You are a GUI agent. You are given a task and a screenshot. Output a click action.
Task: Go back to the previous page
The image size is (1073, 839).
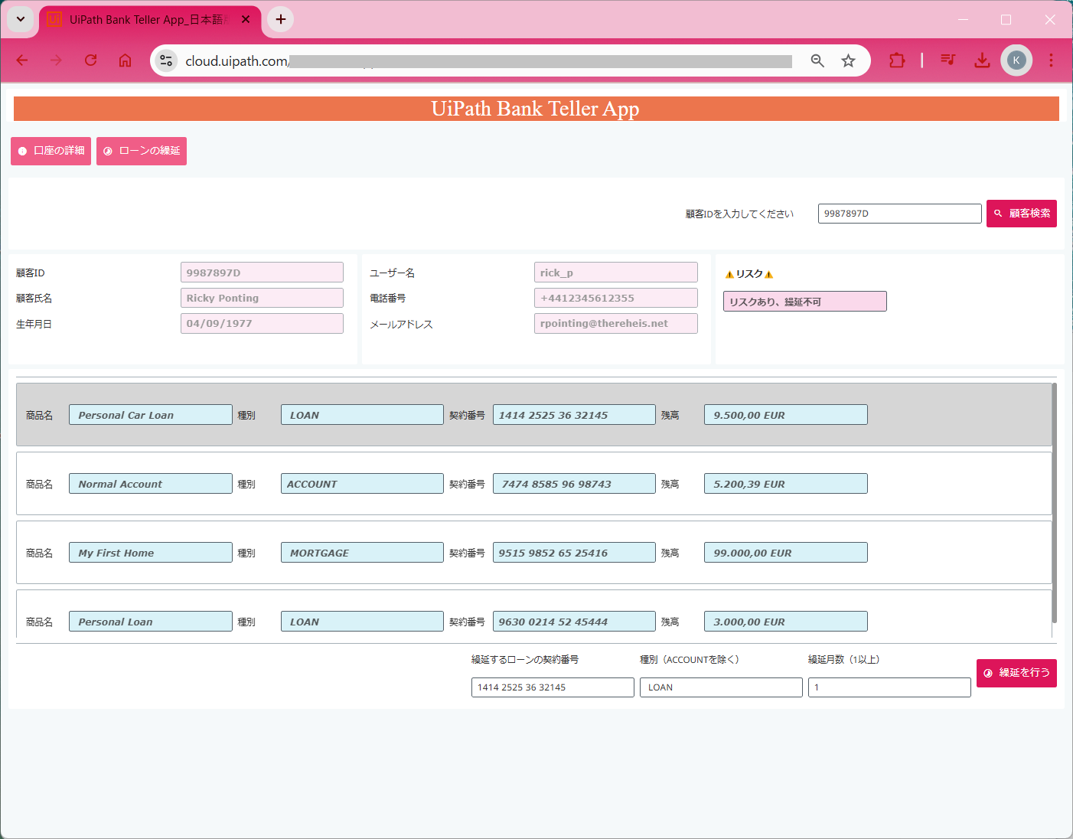click(22, 60)
